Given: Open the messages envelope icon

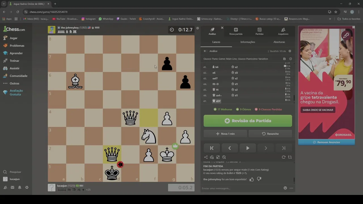Looking at the screenshot, I should tap(12, 187).
